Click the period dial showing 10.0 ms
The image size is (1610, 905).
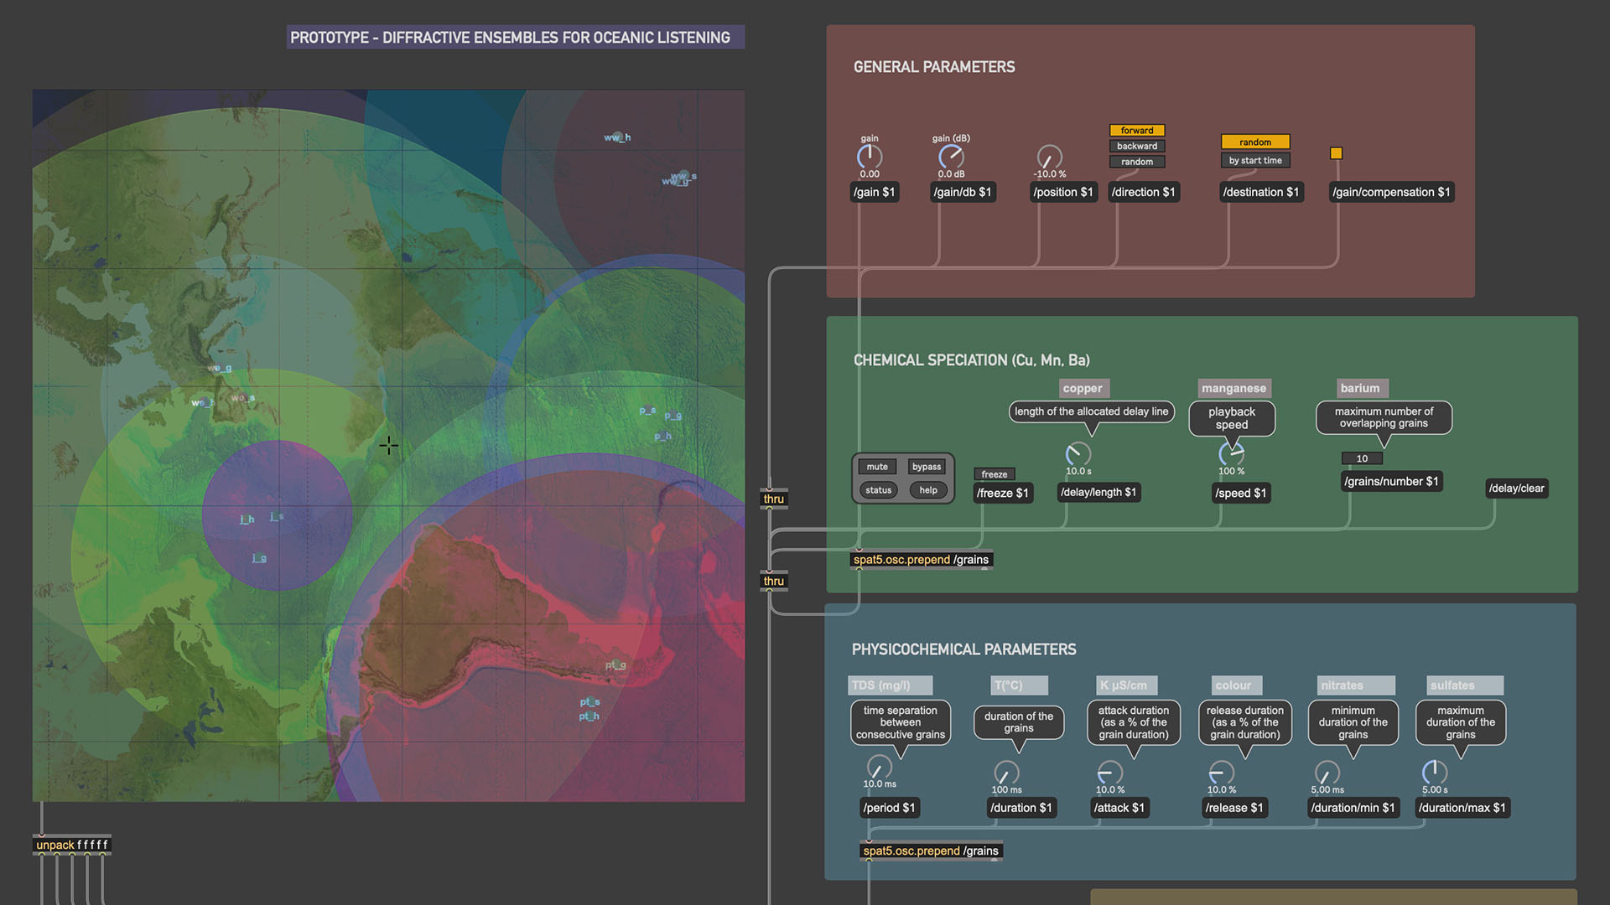pyautogui.click(x=879, y=768)
